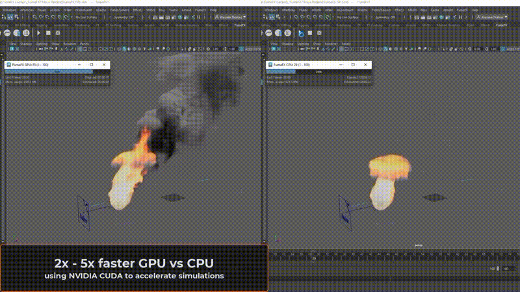Viewport: 520px width, 292px height.
Task: Toggle the highlighted magnet snap icon, right window
Action: click(328, 17)
